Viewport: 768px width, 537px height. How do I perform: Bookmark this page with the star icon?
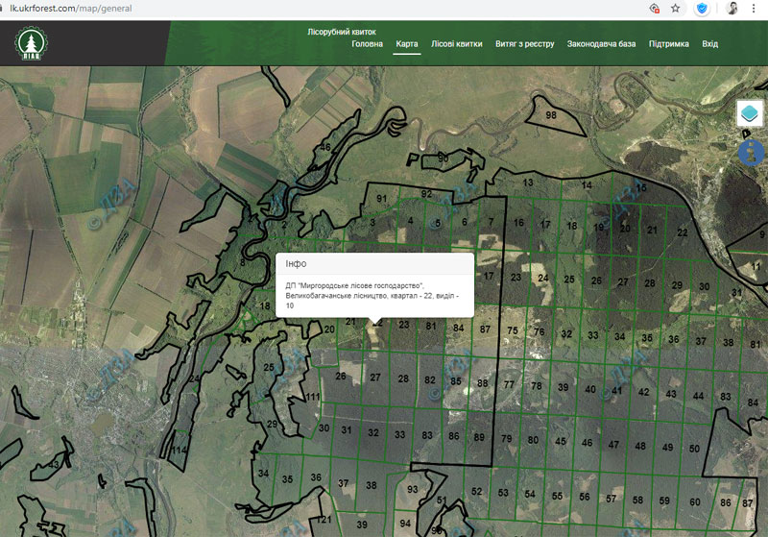[676, 9]
